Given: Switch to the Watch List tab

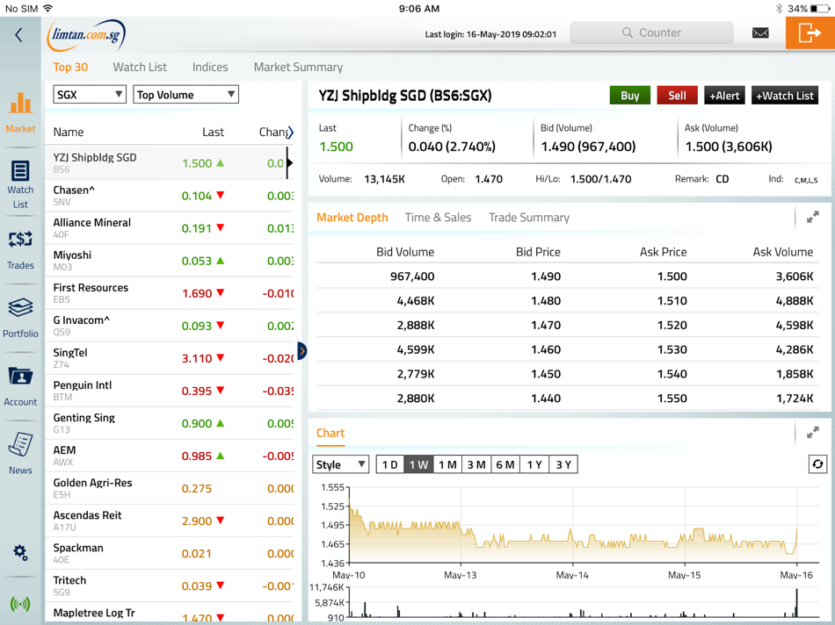Looking at the screenshot, I should 140,67.
